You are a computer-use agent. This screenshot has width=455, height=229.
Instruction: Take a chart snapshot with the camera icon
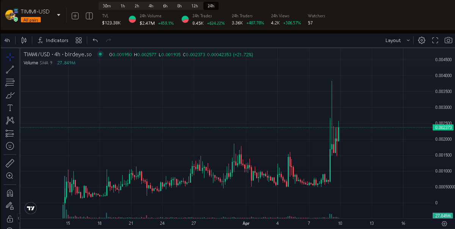449,40
